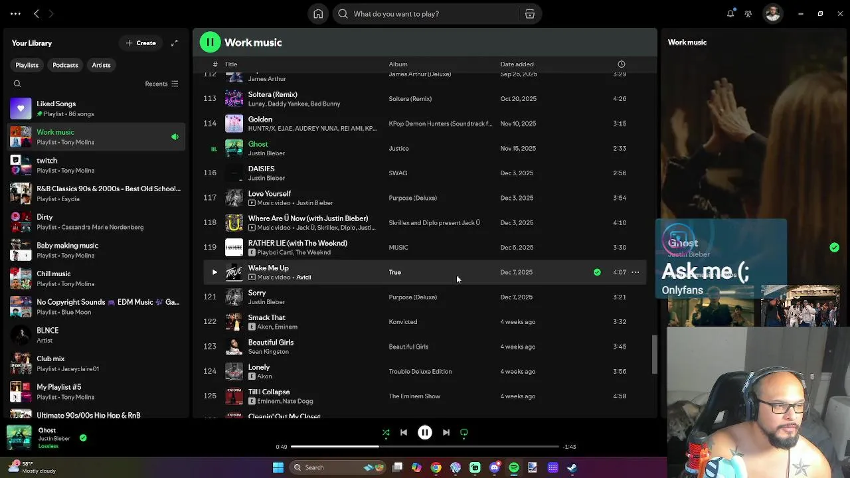Open Lossless quality label in player
The image size is (850, 478).
[x=48, y=446]
